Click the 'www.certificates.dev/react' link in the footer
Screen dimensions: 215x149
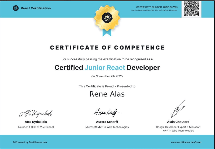click(186, 142)
